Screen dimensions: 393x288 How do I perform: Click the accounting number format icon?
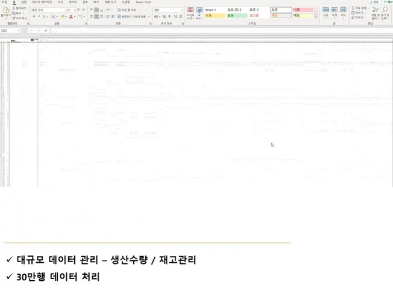(x=156, y=16)
